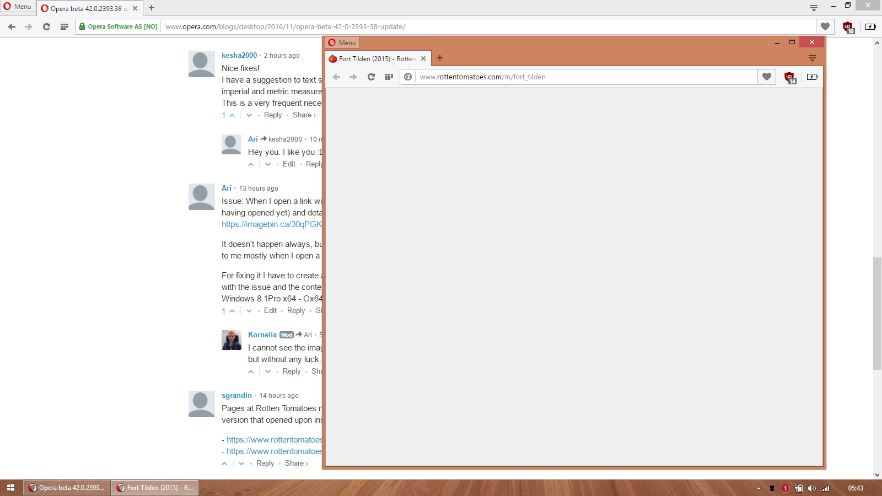Image resolution: width=882 pixels, height=496 pixels.
Task: Open kesha2000's profile link
Action: (x=239, y=55)
